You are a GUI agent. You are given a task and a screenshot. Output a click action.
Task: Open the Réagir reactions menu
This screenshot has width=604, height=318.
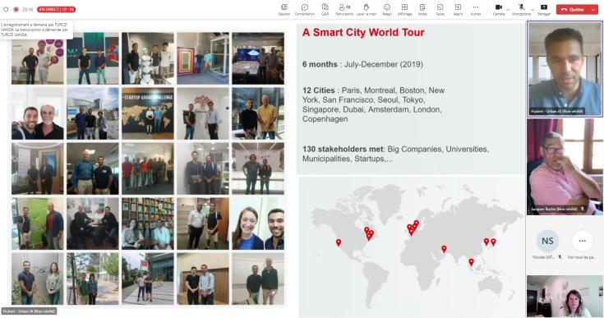click(x=387, y=10)
